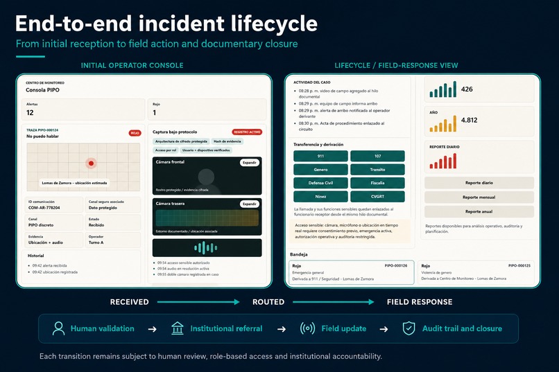
Task: Transfer the case to 911
Action: coord(320,156)
